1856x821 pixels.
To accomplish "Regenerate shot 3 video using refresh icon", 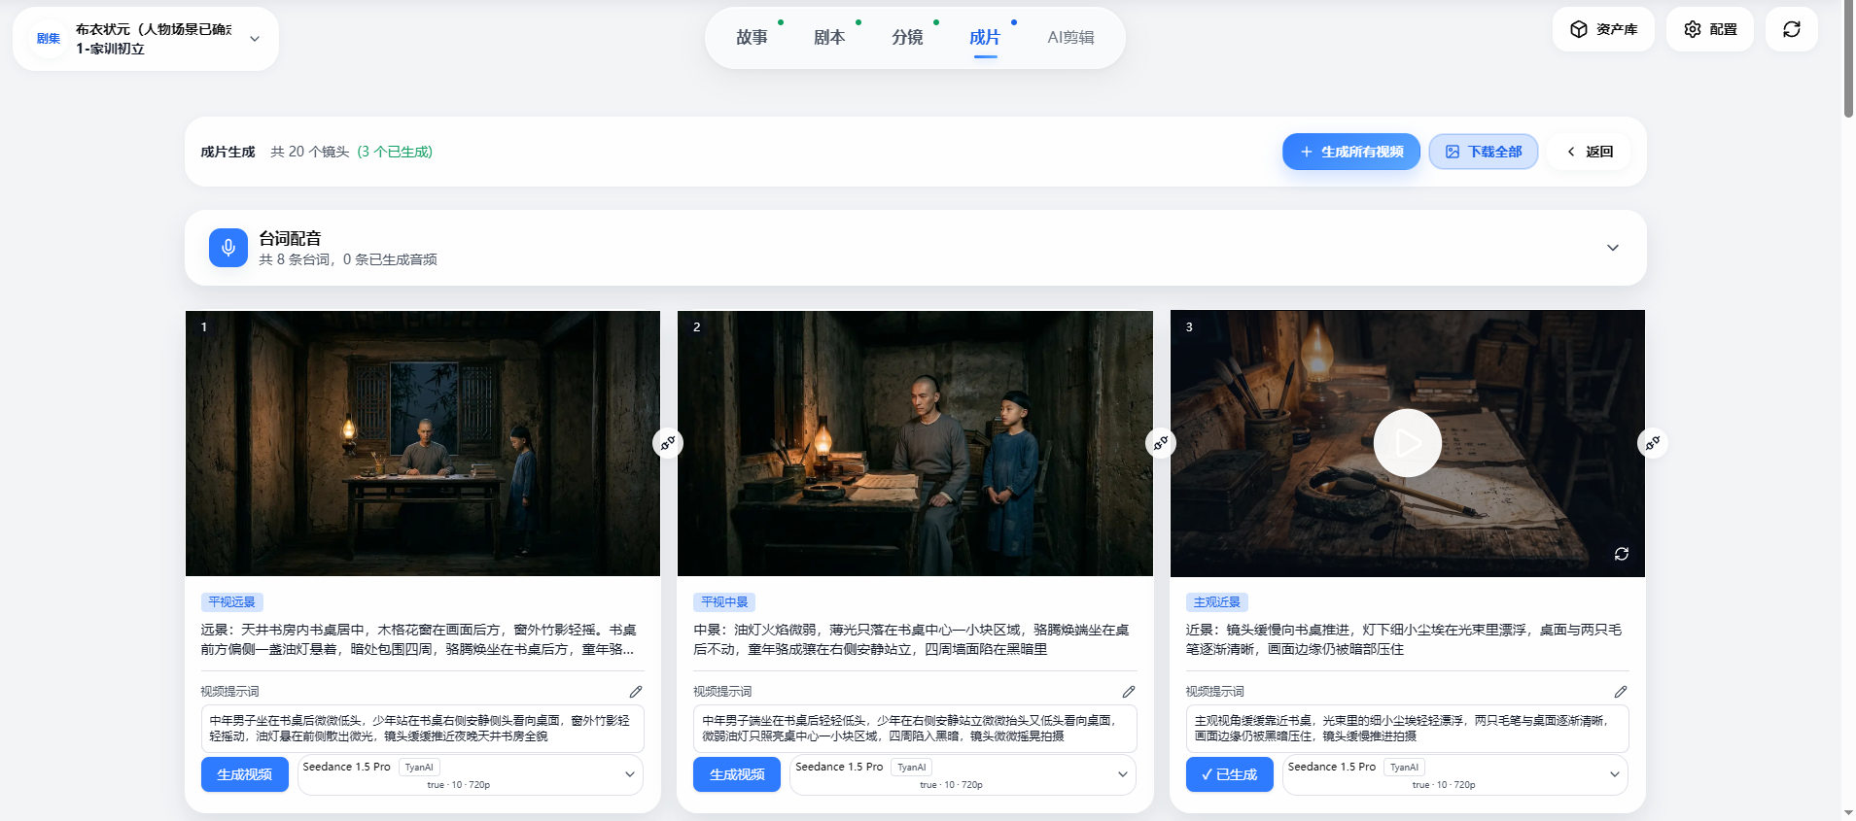I will 1621,554.
